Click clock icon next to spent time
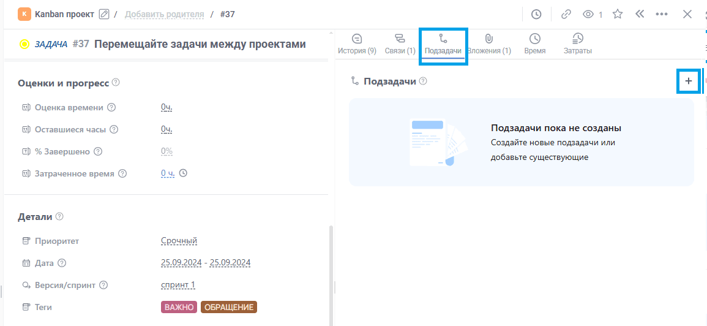Screen dimensions: 707x326 click(183, 172)
